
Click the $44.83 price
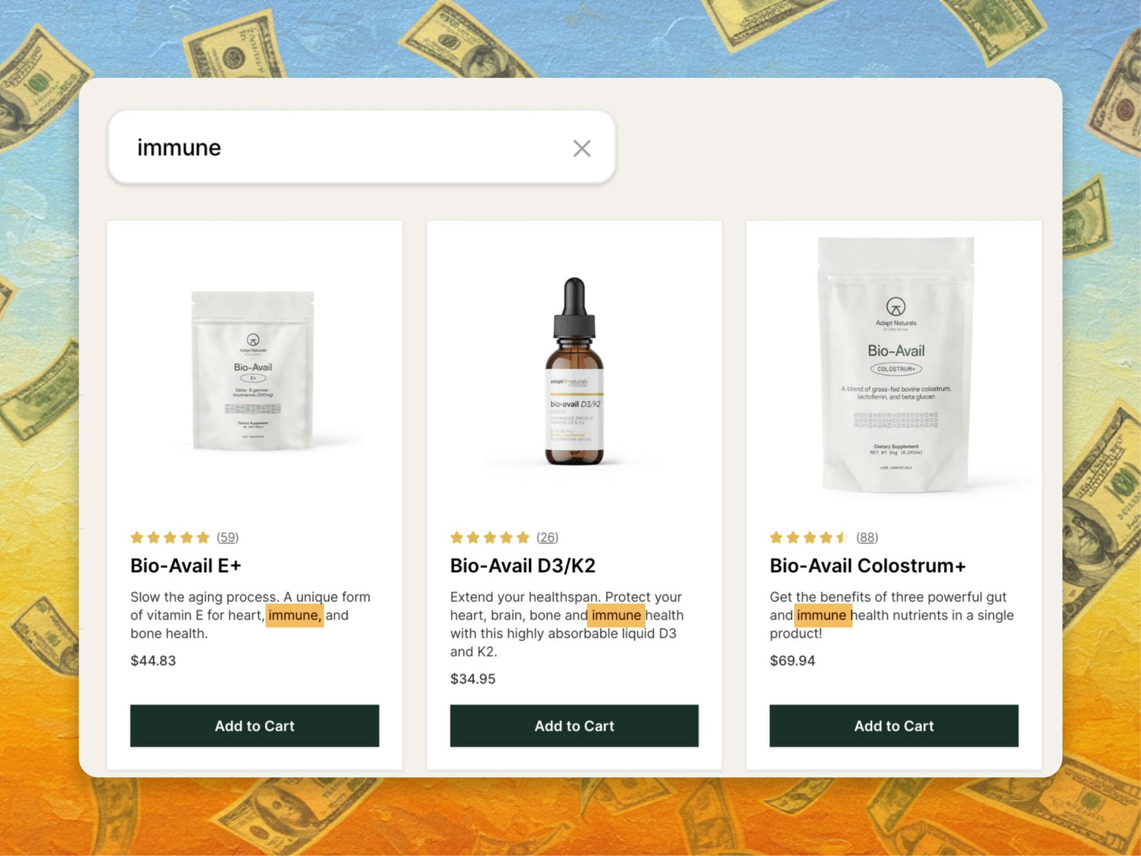click(153, 660)
